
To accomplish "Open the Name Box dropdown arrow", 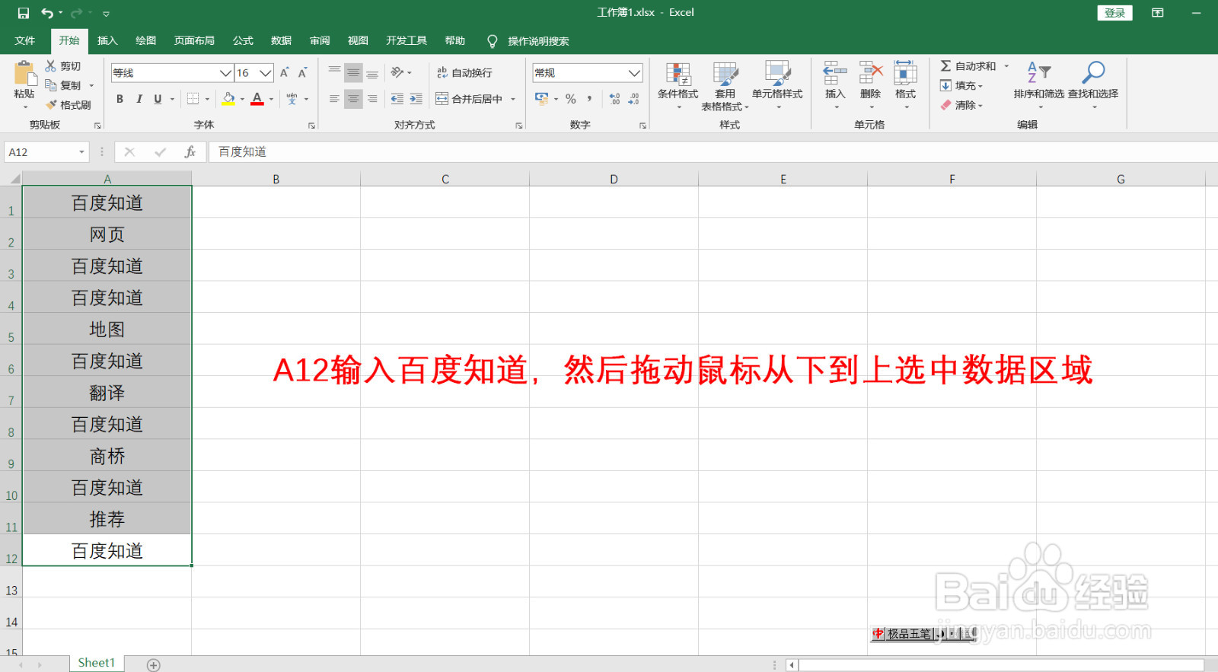I will [x=81, y=152].
